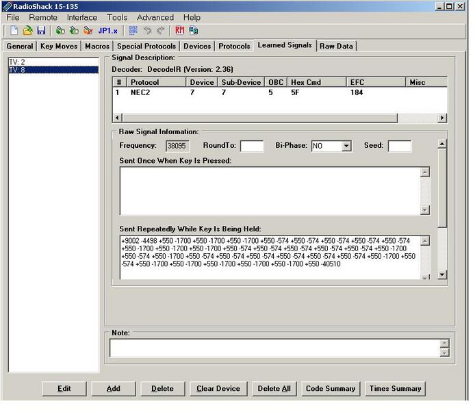
Task: Click the Sent Once box scroll-up arrow
Action: pos(425,172)
